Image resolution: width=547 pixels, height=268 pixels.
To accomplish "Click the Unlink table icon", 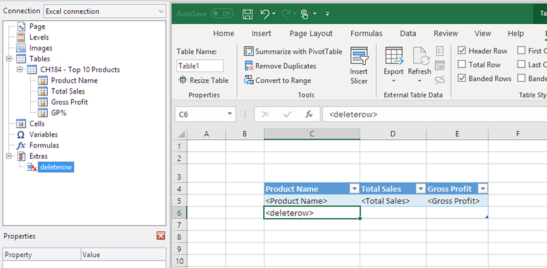I will tap(440, 80).
